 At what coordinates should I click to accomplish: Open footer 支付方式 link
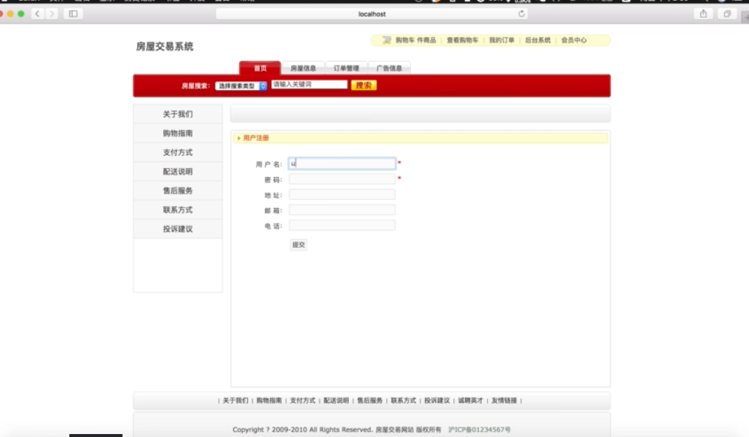(x=303, y=401)
